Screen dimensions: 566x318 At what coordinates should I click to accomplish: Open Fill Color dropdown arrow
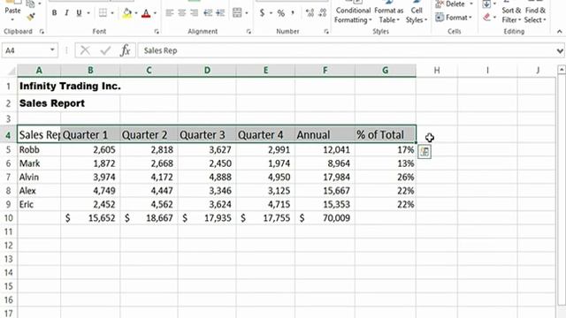pos(136,13)
